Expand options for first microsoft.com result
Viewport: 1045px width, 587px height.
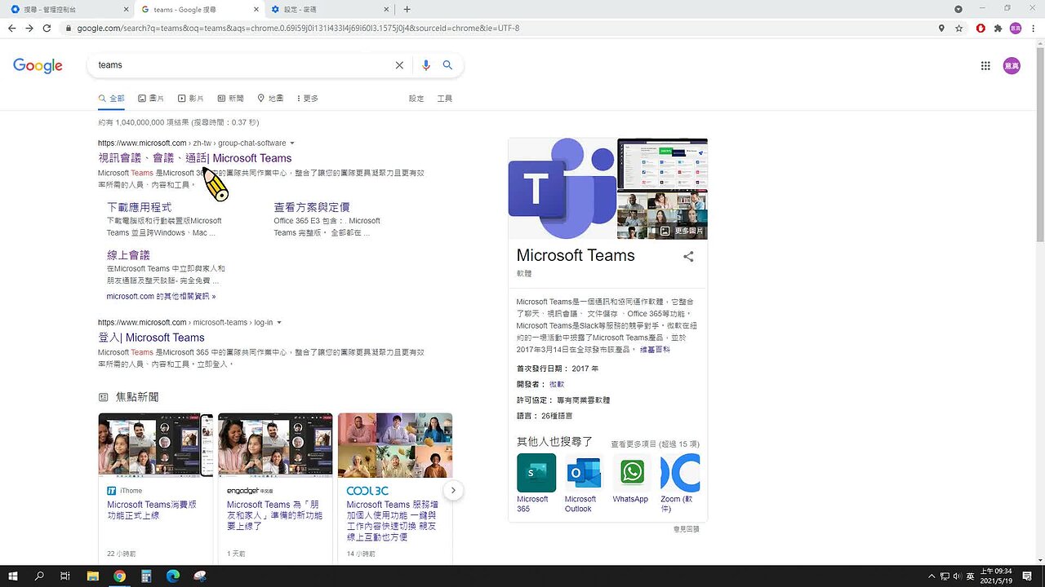292,143
